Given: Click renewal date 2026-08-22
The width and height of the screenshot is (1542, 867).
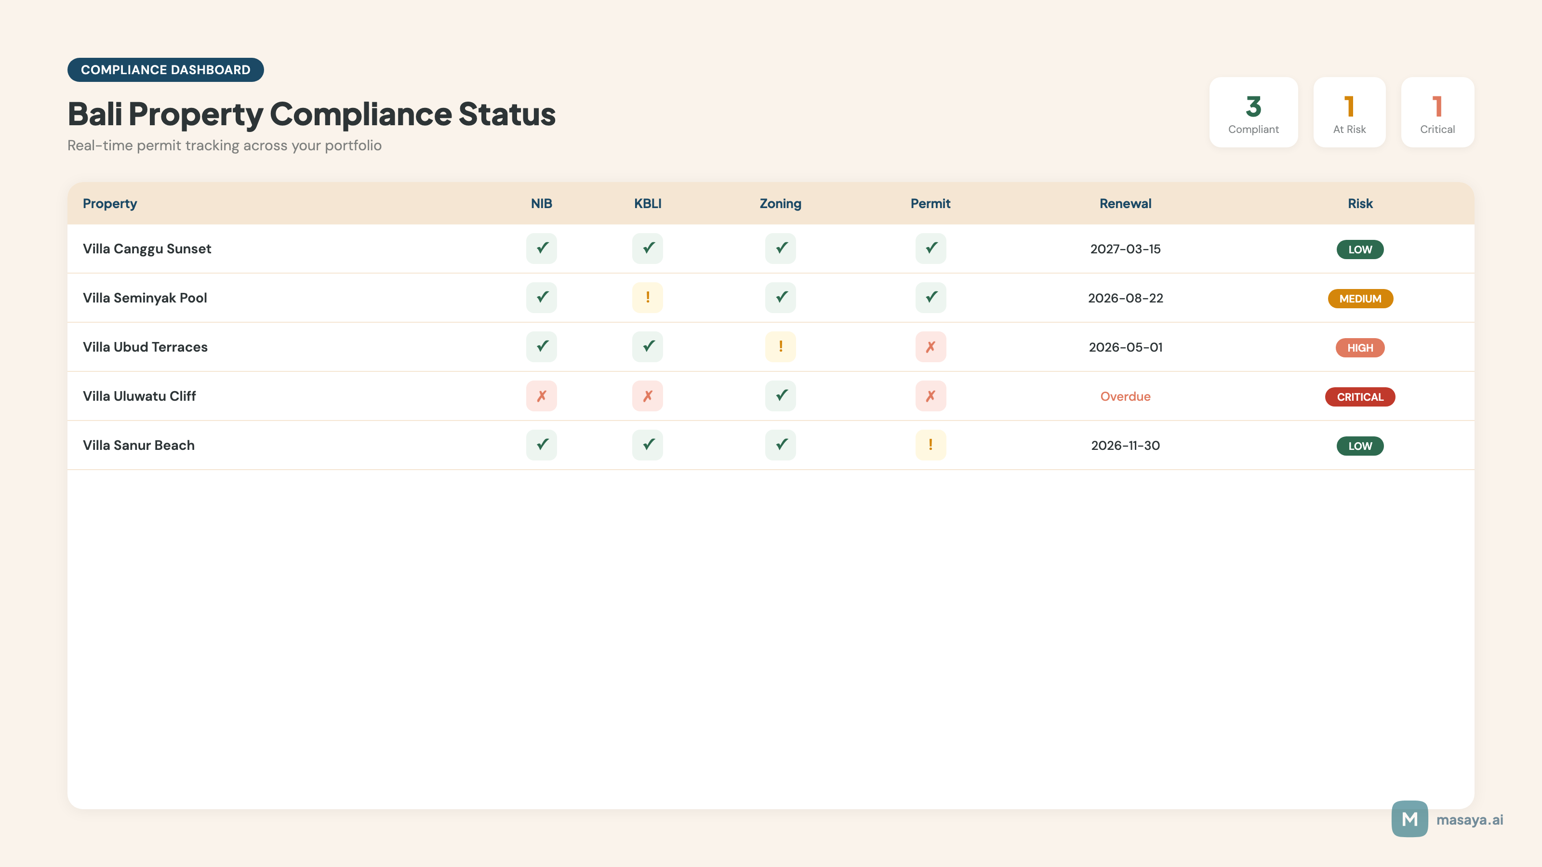Looking at the screenshot, I should [x=1125, y=298].
